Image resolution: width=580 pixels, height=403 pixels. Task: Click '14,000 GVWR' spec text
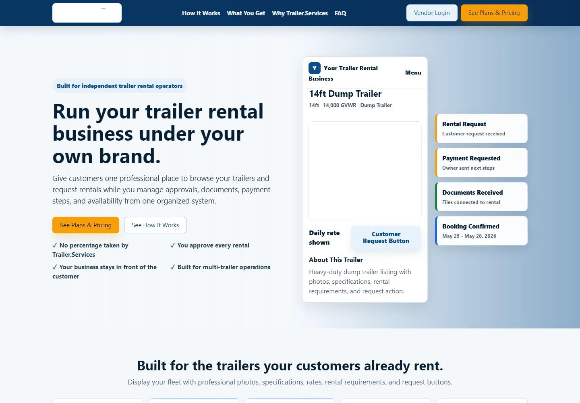click(x=340, y=105)
